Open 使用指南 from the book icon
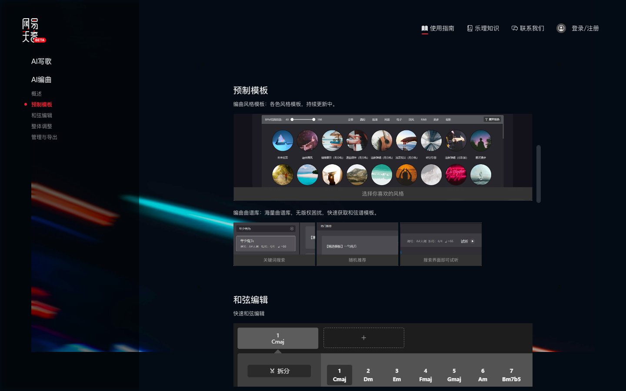The width and height of the screenshot is (626, 391). 425,28
